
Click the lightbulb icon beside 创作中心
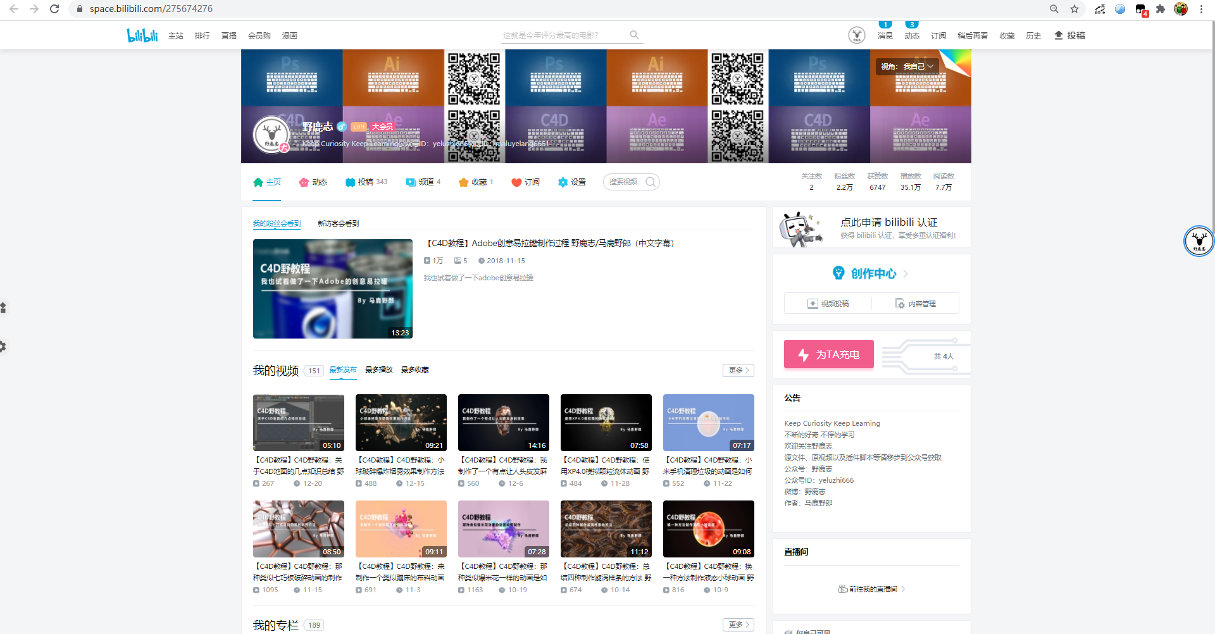click(838, 273)
